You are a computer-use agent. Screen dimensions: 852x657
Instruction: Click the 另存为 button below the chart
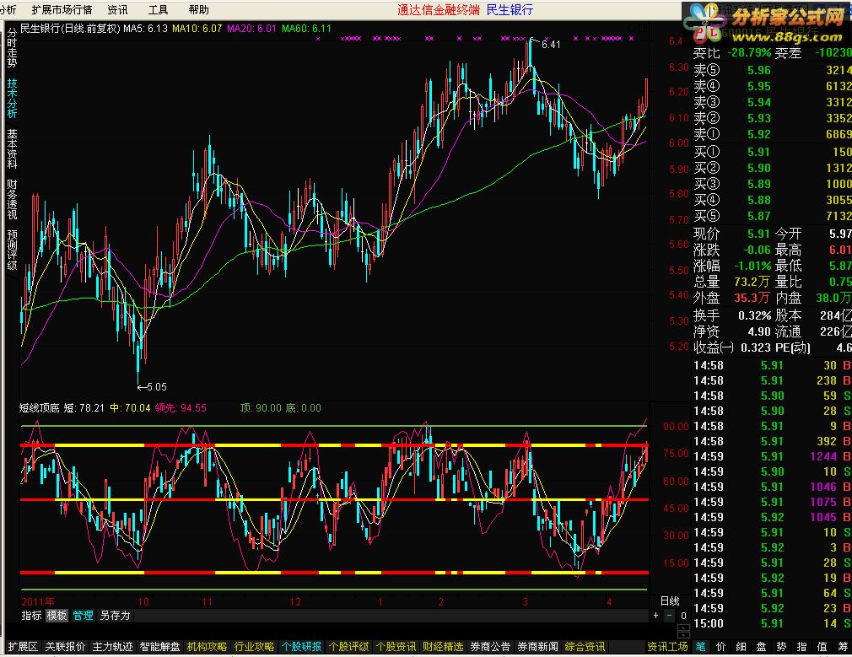pyautogui.click(x=116, y=615)
